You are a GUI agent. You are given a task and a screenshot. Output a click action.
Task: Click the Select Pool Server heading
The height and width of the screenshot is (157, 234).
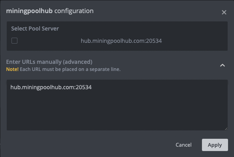click(35, 29)
